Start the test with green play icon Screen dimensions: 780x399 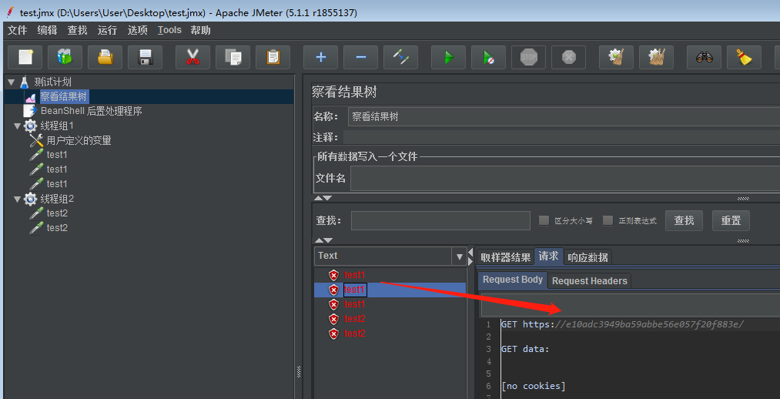point(449,57)
